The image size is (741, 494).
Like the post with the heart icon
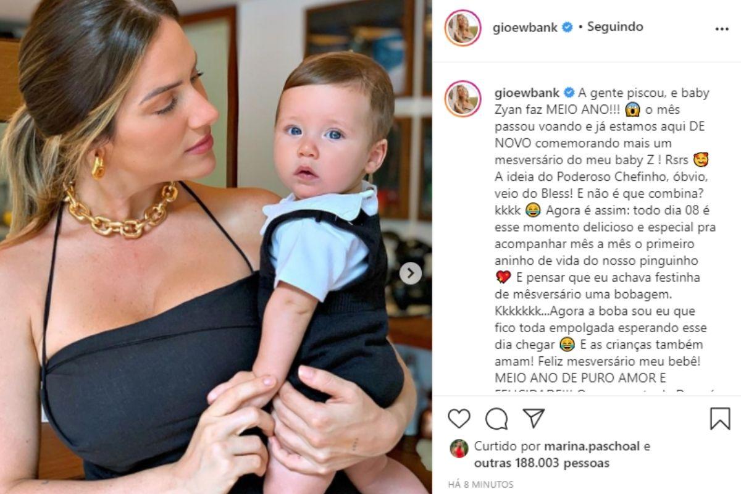pyautogui.click(x=459, y=419)
